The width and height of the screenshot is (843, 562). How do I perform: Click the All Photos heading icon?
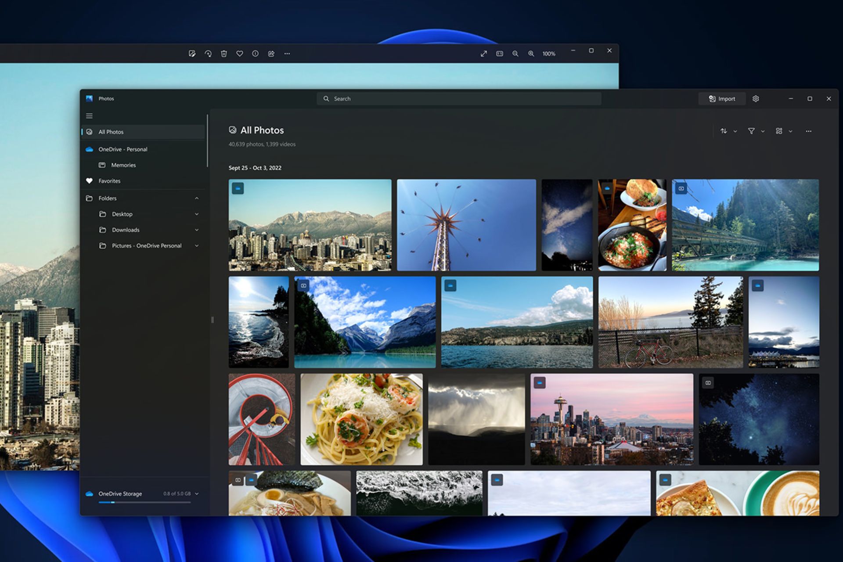click(233, 130)
